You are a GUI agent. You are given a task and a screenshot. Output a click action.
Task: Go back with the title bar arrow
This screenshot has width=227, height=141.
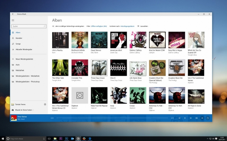[x=13, y=14]
